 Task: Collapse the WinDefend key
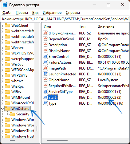click(2, 109)
